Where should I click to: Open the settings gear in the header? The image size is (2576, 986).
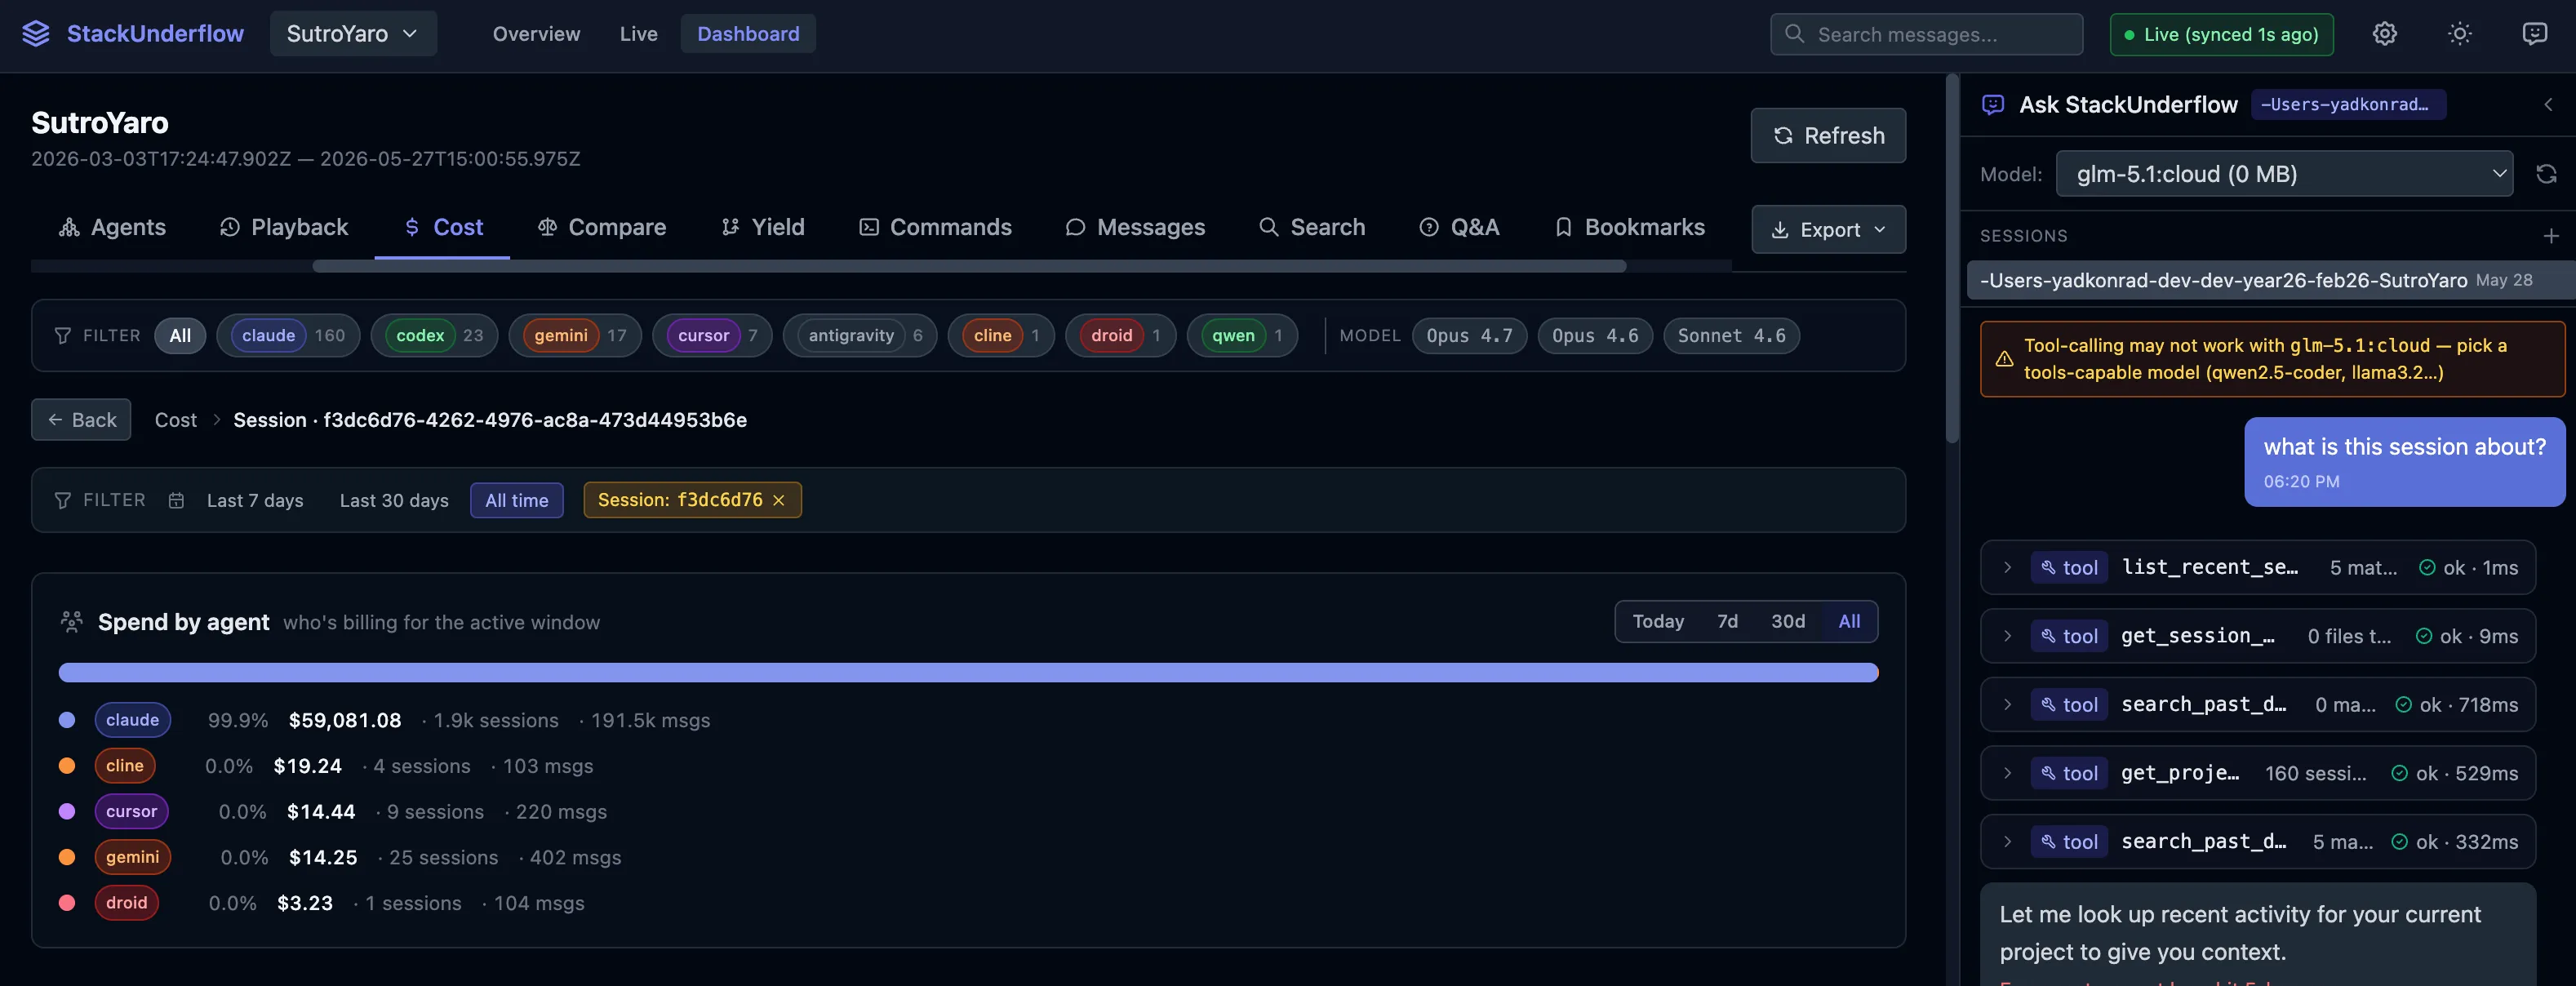pyautogui.click(x=2384, y=34)
